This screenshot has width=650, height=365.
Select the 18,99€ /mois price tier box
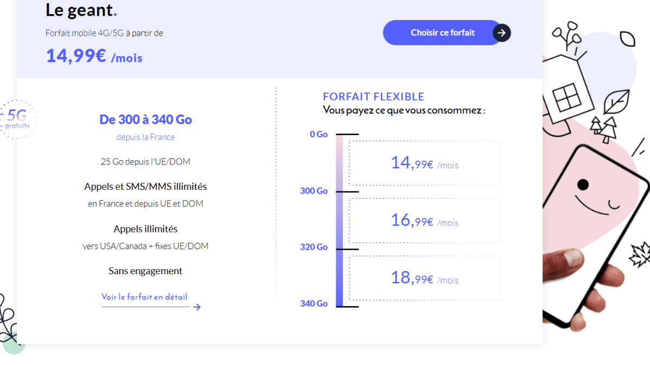click(x=424, y=278)
